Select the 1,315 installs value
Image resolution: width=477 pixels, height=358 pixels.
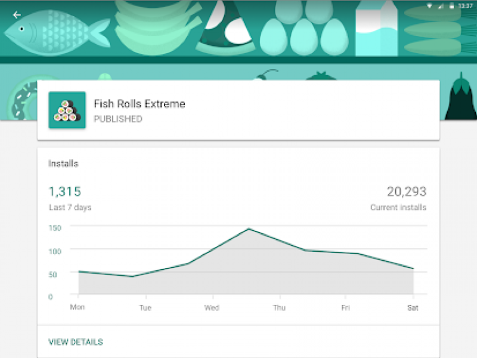[x=65, y=192]
